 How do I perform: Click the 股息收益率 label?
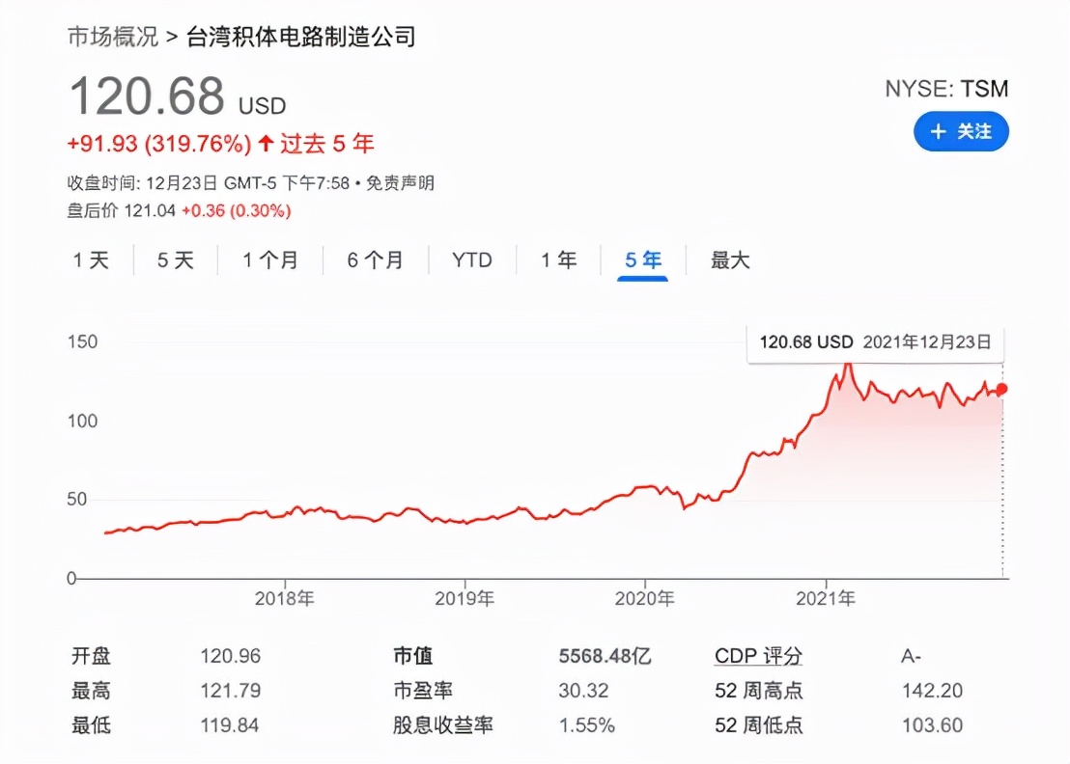pos(443,725)
